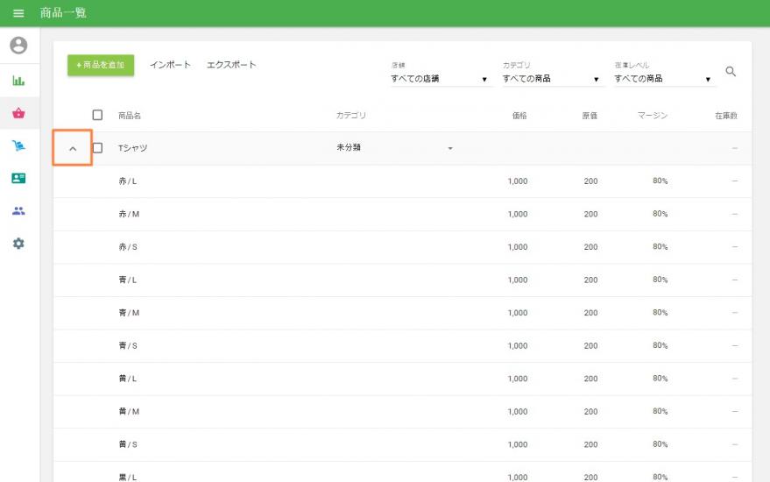Image resolution: width=770 pixels, height=482 pixels.
Task: Click the エクスポート link
Action: [231, 65]
